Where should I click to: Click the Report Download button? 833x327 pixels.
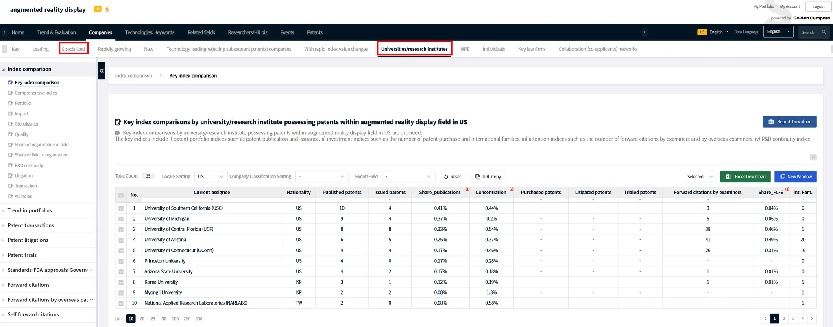coord(789,122)
